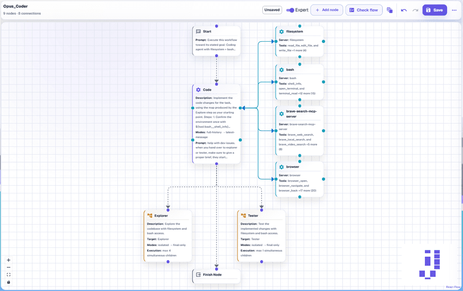The width and height of the screenshot is (463, 291).
Task: Select the Code node title
Action: pos(207,90)
